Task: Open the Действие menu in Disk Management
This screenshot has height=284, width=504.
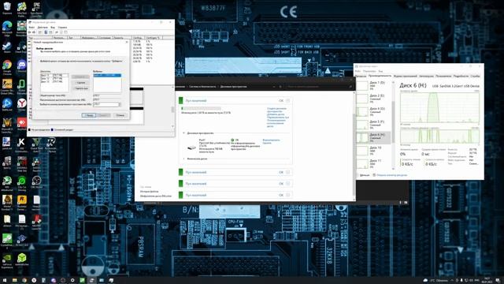Action: pos(43,28)
